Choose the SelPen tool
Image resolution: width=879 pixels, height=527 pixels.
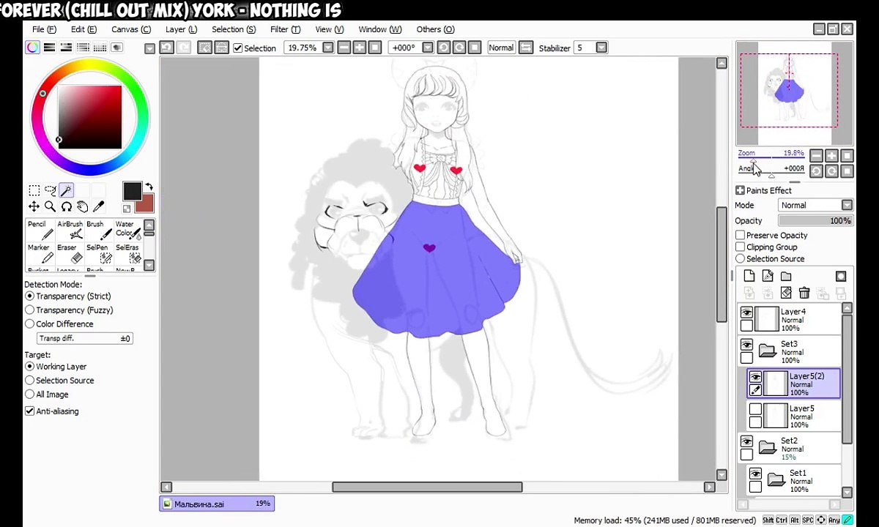pyautogui.click(x=98, y=253)
